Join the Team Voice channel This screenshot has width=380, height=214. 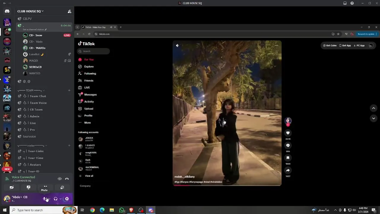tap(44, 103)
